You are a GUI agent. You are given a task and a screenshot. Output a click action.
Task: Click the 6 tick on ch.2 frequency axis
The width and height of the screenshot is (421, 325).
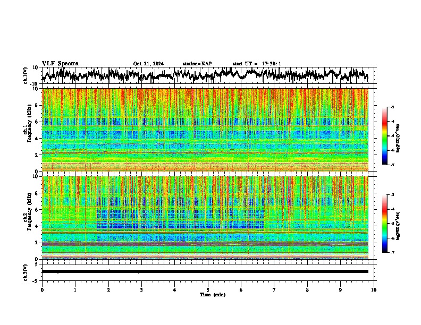(37, 210)
